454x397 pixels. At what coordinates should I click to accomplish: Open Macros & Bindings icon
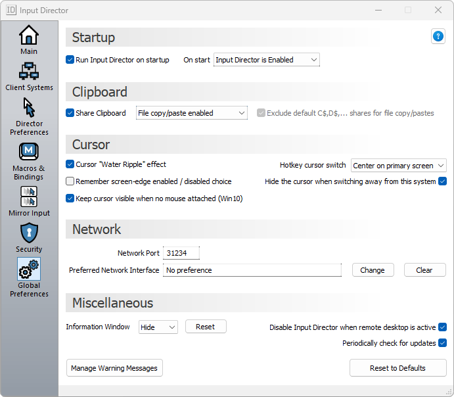pyautogui.click(x=29, y=152)
